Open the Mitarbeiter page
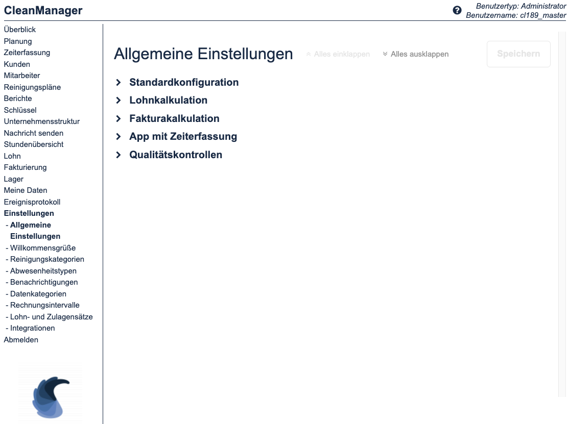568x424 pixels. tap(21, 76)
